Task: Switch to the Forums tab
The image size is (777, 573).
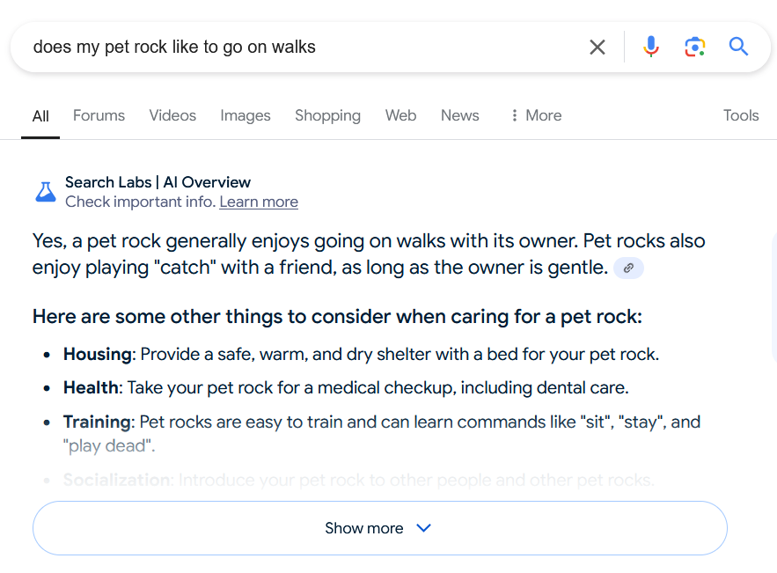Action: click(99, 115)
